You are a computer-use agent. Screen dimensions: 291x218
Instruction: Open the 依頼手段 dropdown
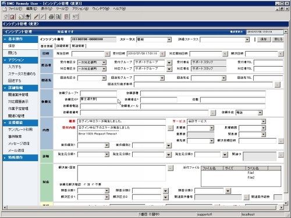(x=260, y=112)
